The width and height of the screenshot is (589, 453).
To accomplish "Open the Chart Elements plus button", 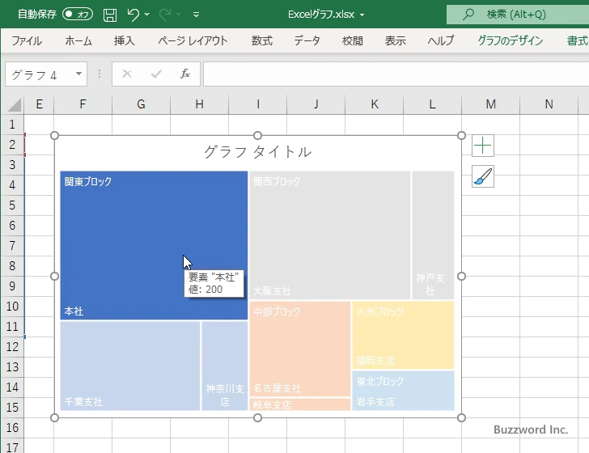I will click(x=483, y=146).
